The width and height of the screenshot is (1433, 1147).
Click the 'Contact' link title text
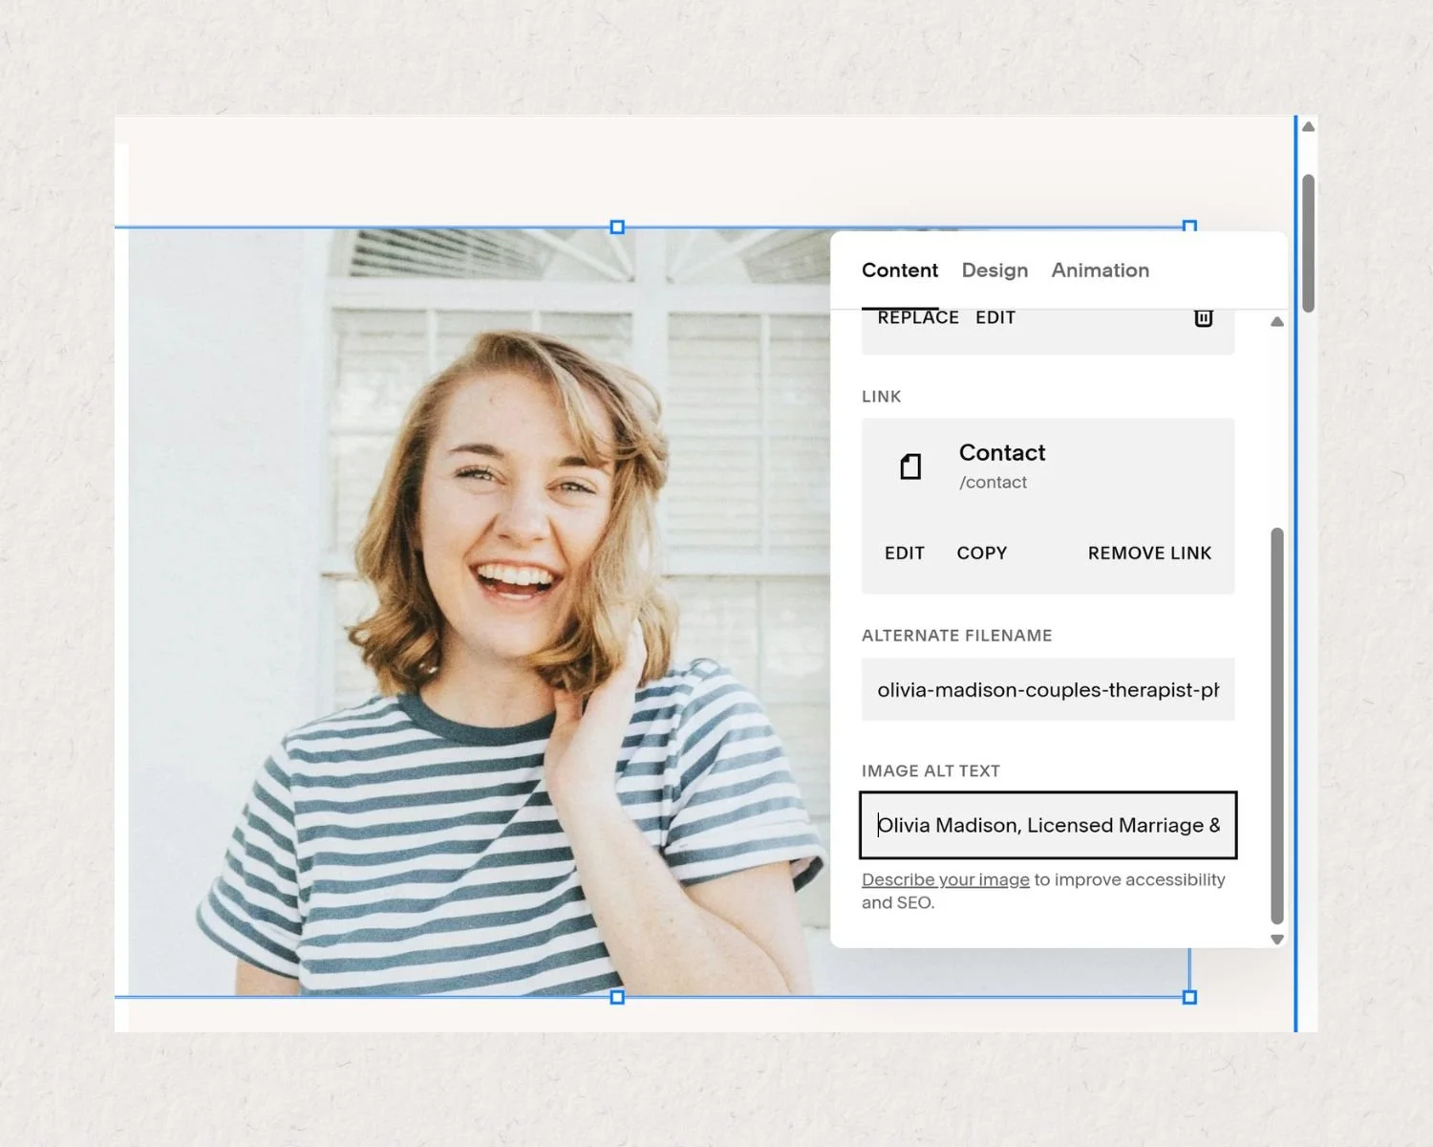click(x=1002, y=453)
